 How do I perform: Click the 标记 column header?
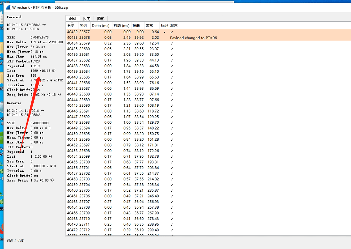click(164, 26)
